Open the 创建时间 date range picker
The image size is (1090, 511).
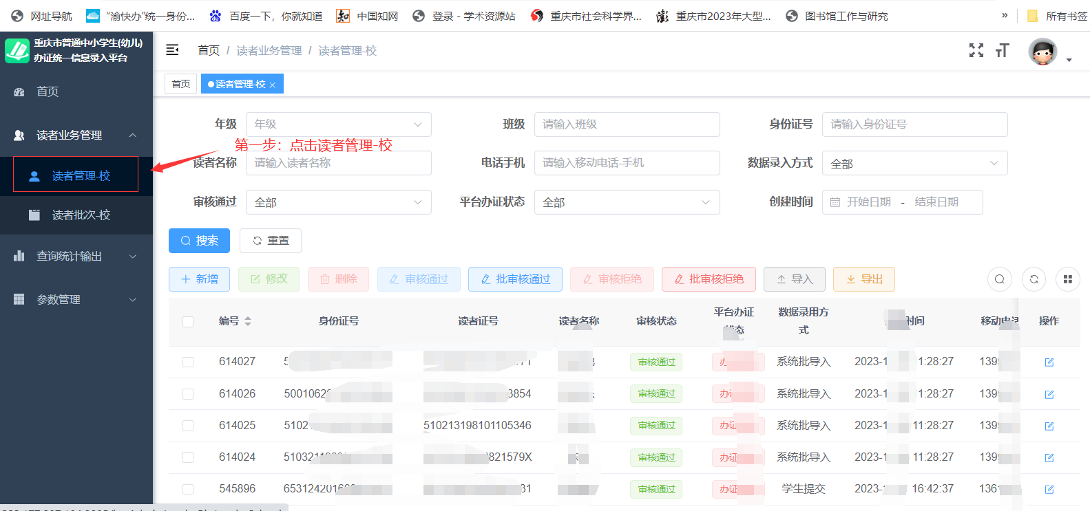click(x=903, y=202)
